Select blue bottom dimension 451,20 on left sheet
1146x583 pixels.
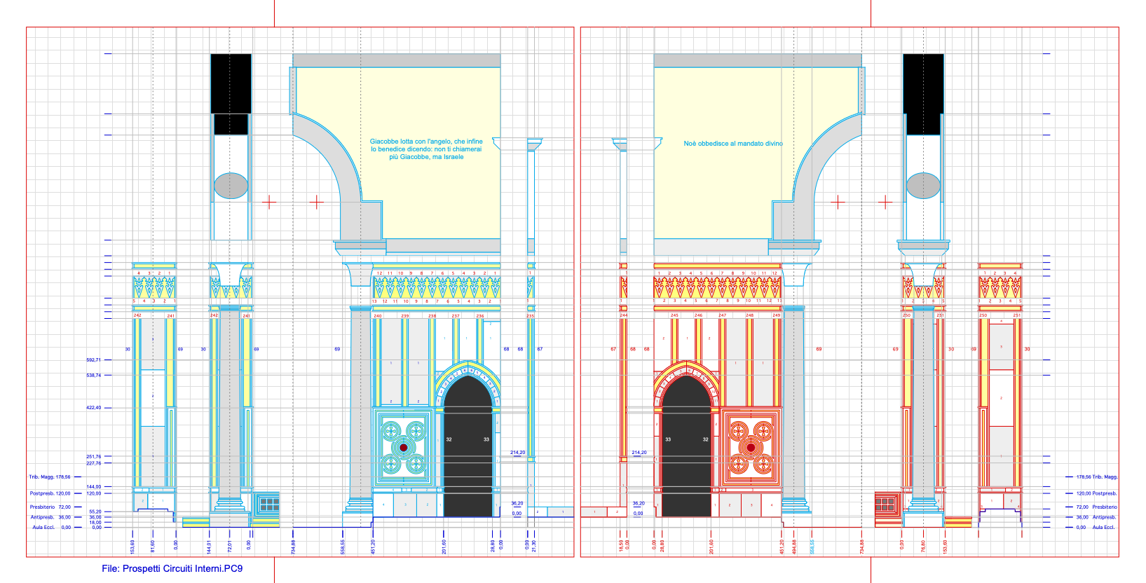[x=373, y=547]
